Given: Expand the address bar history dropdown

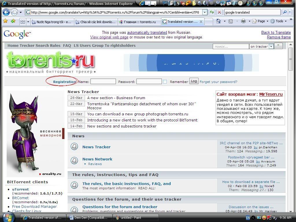Looking at the screenshot, I should click(x=205, y=12).
